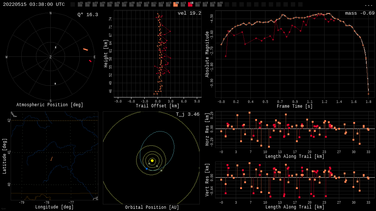Click the red meteor track near East
The image size is (376, 211).
click(90, 61)
